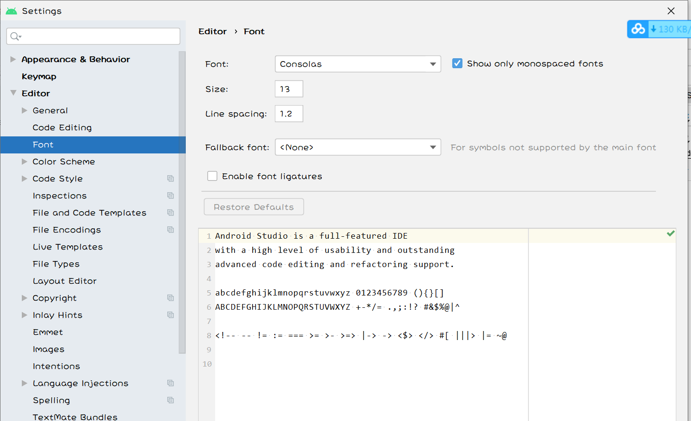
Task: Open Keymap settings page
Action: tap(39, 76)
